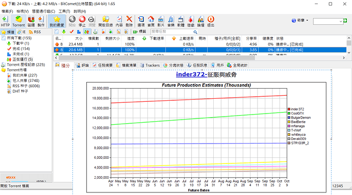Click the task list horizontal scrollbar

pyautogui.click(x=157, y=58)
